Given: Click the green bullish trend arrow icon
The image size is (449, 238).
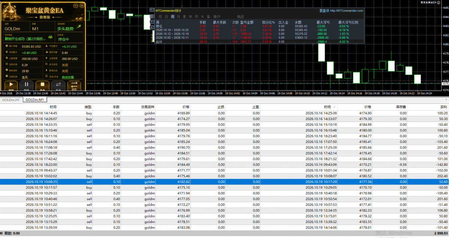Looking at the screenshot, I should (x=79, y=27).
